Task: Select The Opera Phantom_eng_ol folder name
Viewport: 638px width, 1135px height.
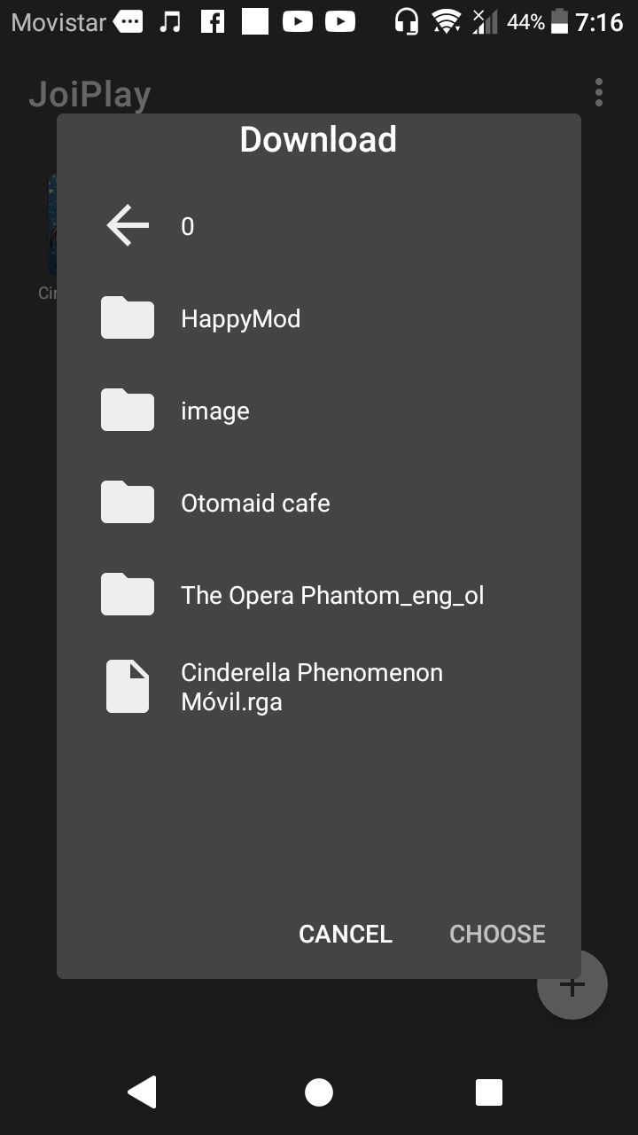Action: (332, 596)
